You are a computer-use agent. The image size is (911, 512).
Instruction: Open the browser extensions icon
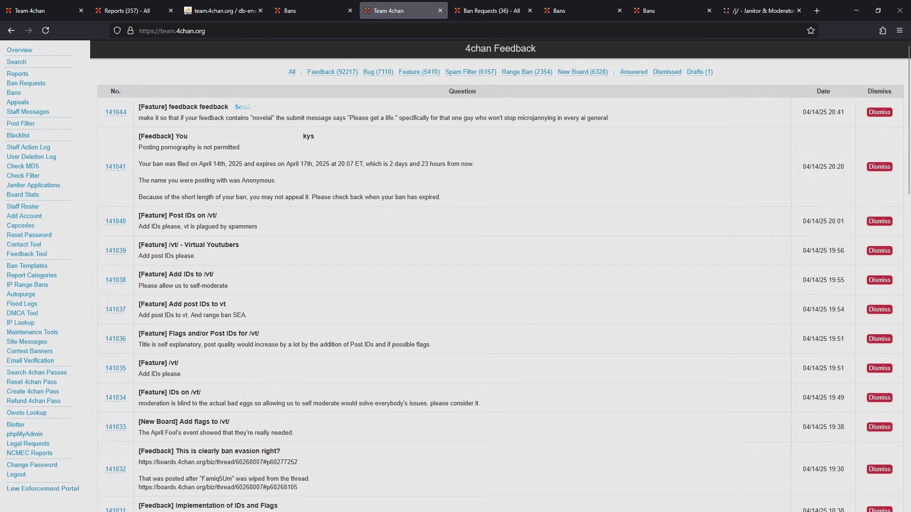(883, 31)
